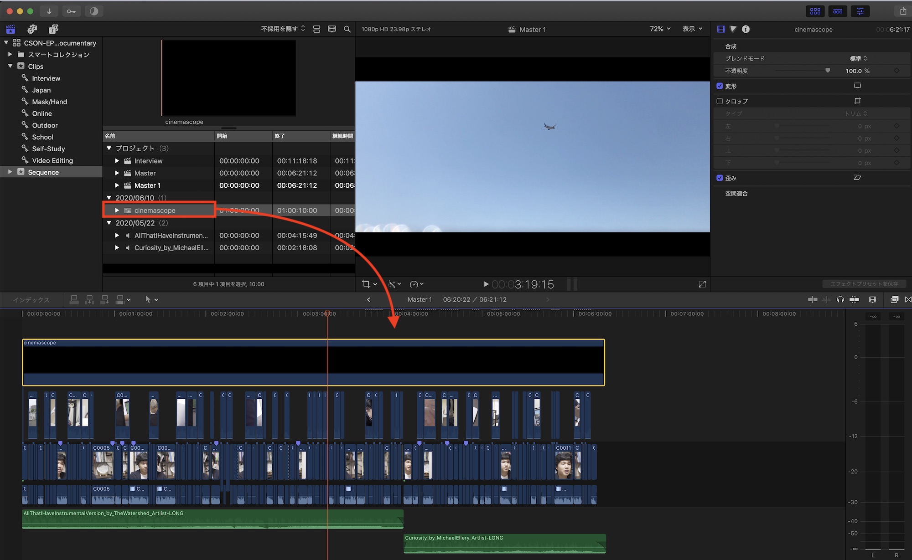912x560 pixels.
Task: Open the info inspector tab icon
Action: [746, 29]
